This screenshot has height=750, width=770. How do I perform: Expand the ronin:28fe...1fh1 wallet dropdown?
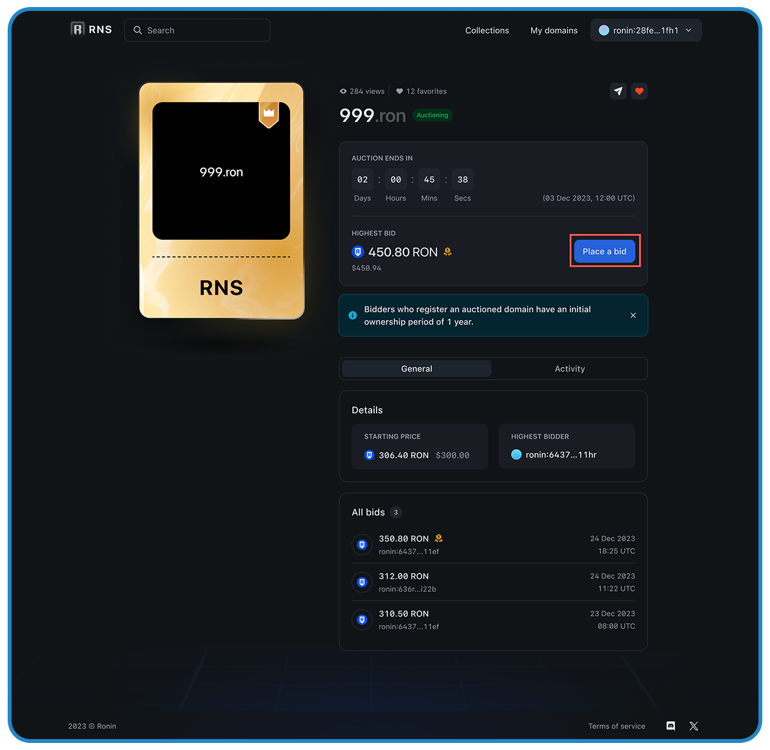coord(646,30)
